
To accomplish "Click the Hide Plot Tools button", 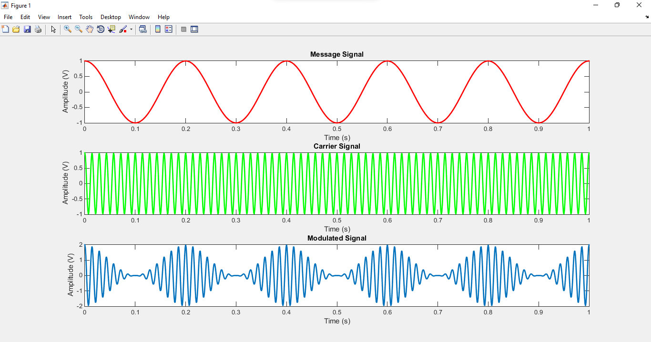I will coord(183,30).
